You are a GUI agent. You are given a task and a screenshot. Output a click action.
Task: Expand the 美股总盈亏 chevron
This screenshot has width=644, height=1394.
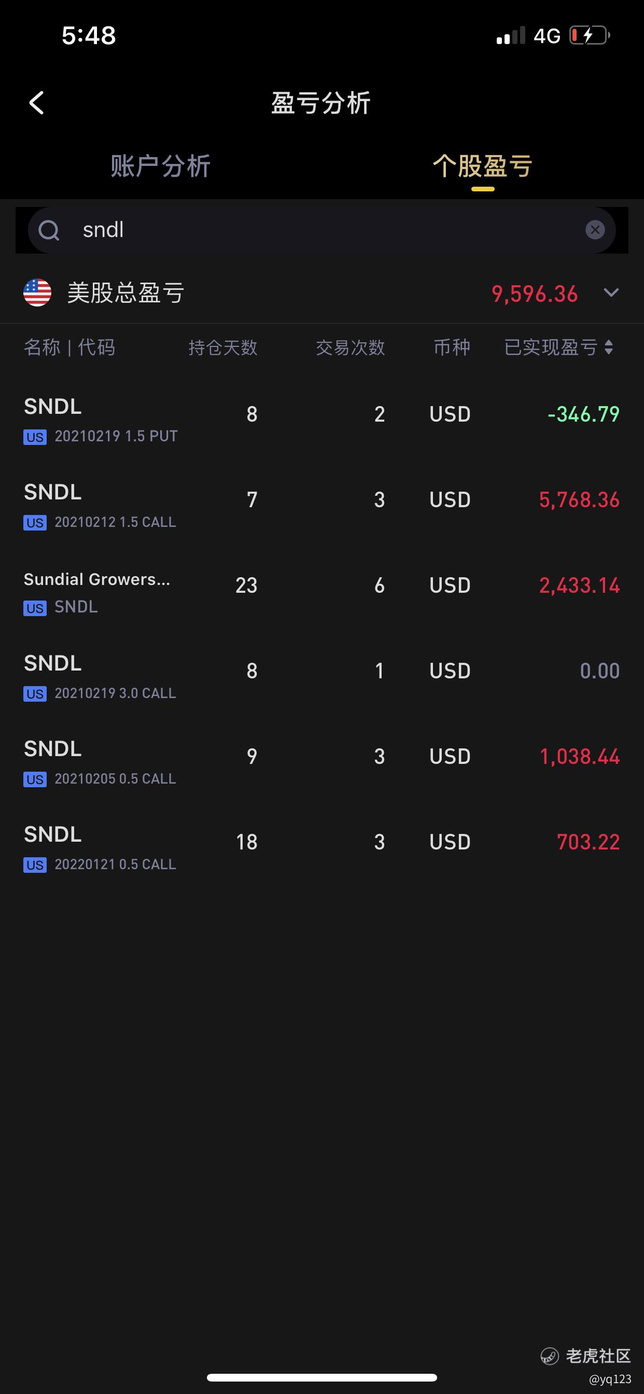(x=611, y=293)
